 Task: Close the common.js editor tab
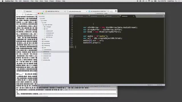point(134,16)
